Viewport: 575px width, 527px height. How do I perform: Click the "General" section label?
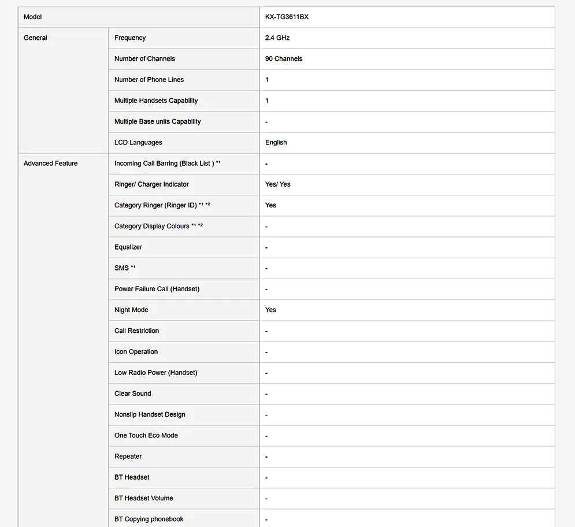coord(35,38)
